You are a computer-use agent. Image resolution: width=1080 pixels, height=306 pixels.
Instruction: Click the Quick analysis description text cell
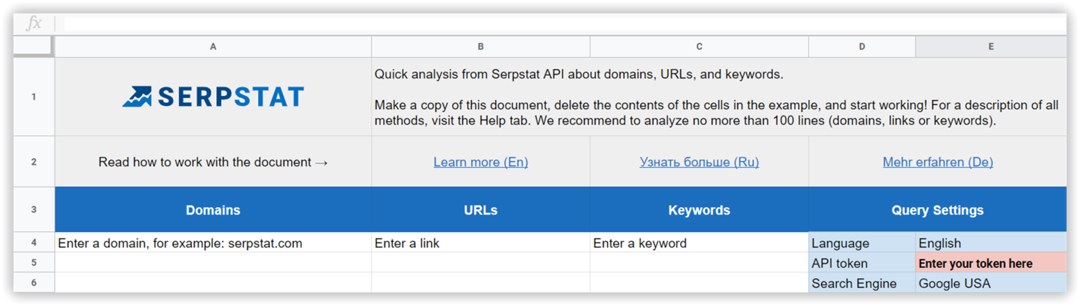point(719,96)
